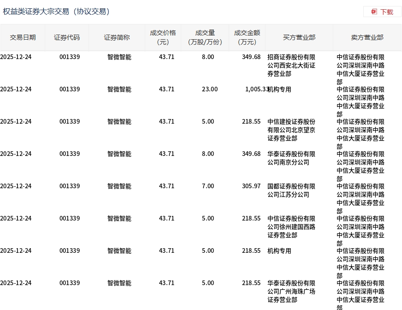The image size is (402, 310).
Task: Click volume 8.00 in the 华泰证券南京分公司 row
Action: pos(208,154)
